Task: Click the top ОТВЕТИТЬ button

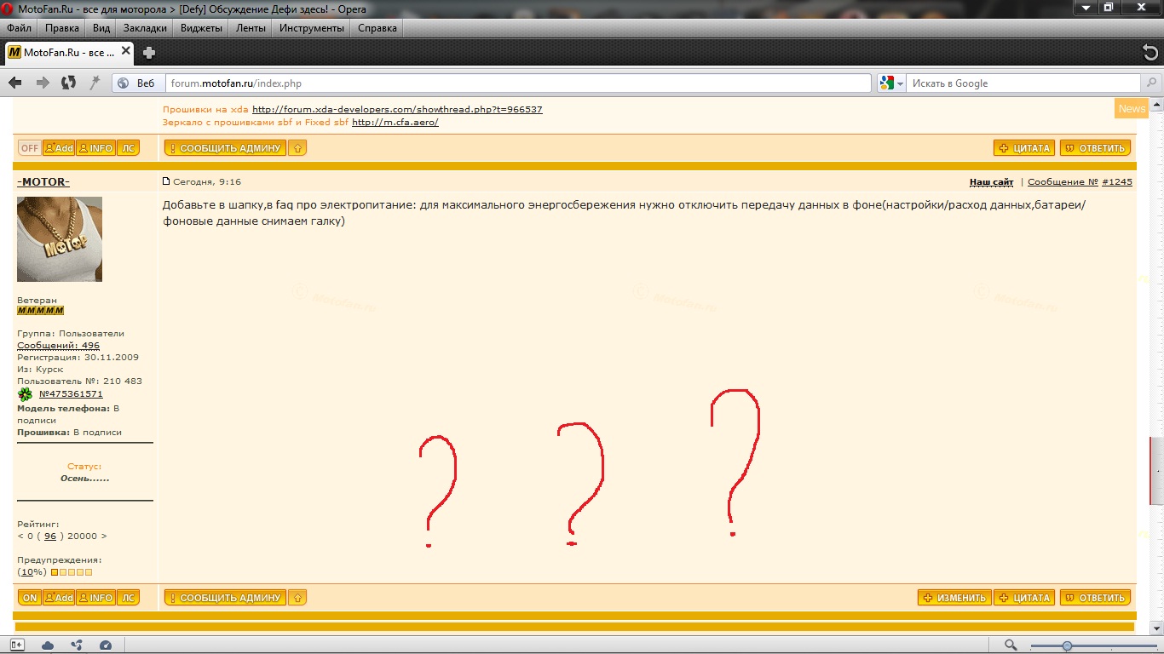Action: click(x=1095, y=147)
